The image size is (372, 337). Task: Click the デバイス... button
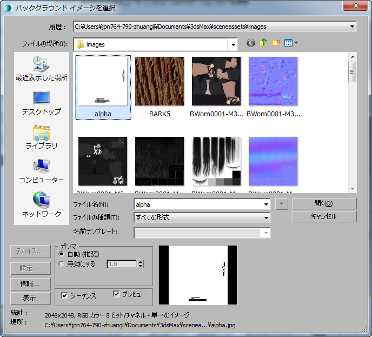pos(30,251)
